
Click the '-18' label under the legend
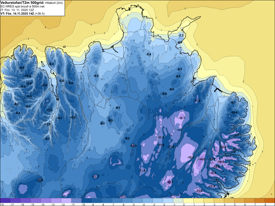[2, 204]
